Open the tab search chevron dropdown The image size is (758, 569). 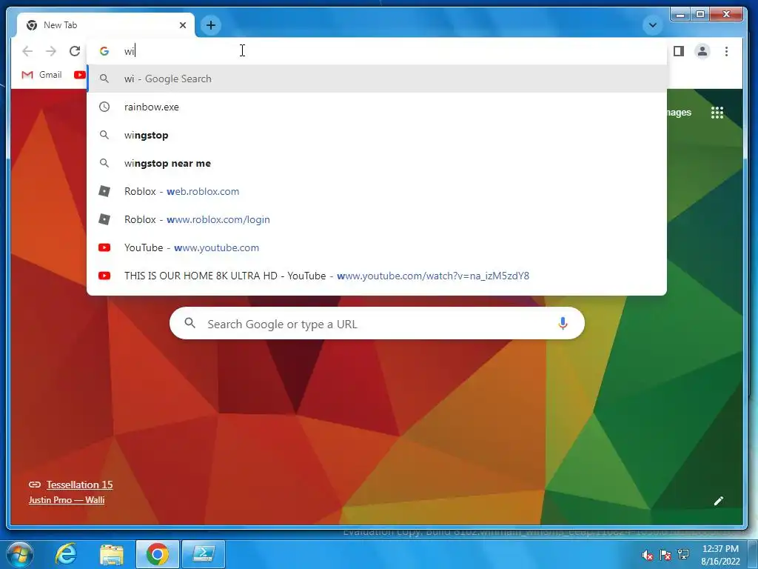point(653,25)
